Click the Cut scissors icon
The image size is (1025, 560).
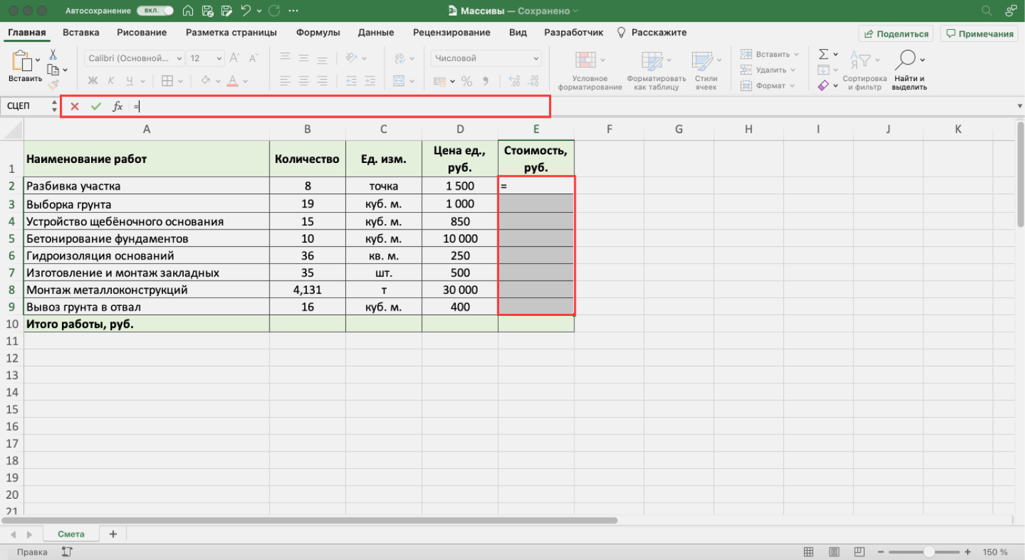tap(53, 55)
